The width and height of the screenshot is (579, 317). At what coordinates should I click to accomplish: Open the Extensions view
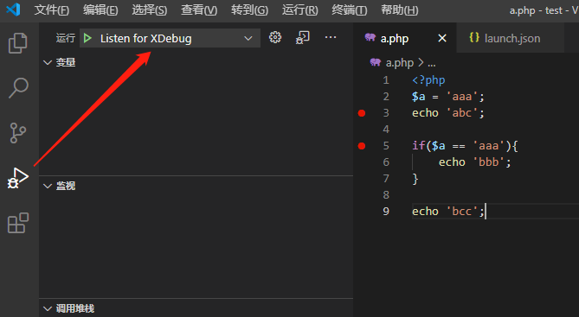point(18,223)
